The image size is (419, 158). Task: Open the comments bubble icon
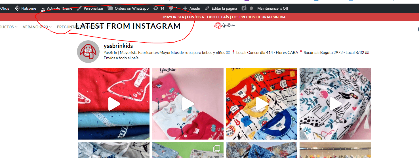[x=171, y=9]
